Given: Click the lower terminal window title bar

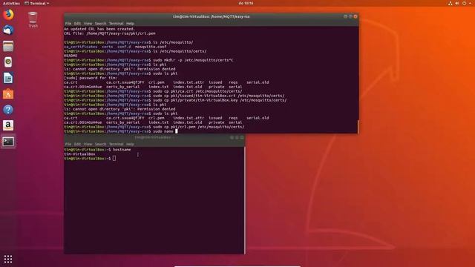Looking at the screenshot, I should pos(154,137).
